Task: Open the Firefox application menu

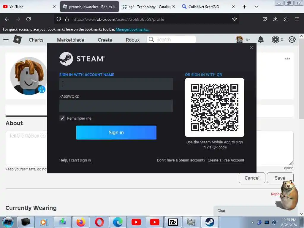Action: pos(297,19)
